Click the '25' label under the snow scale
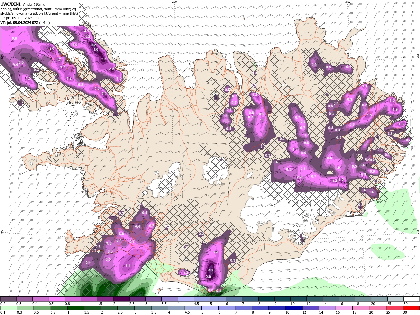 (x=389, y=304)
